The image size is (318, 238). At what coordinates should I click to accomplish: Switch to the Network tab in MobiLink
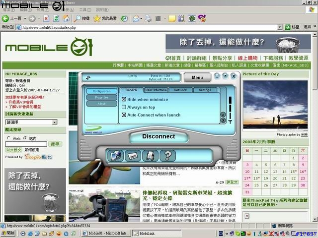point(180,90)
